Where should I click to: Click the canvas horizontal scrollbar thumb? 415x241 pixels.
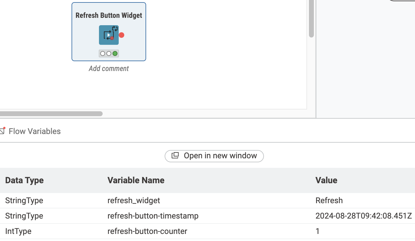pyautogui.click(x=51, y=114)
